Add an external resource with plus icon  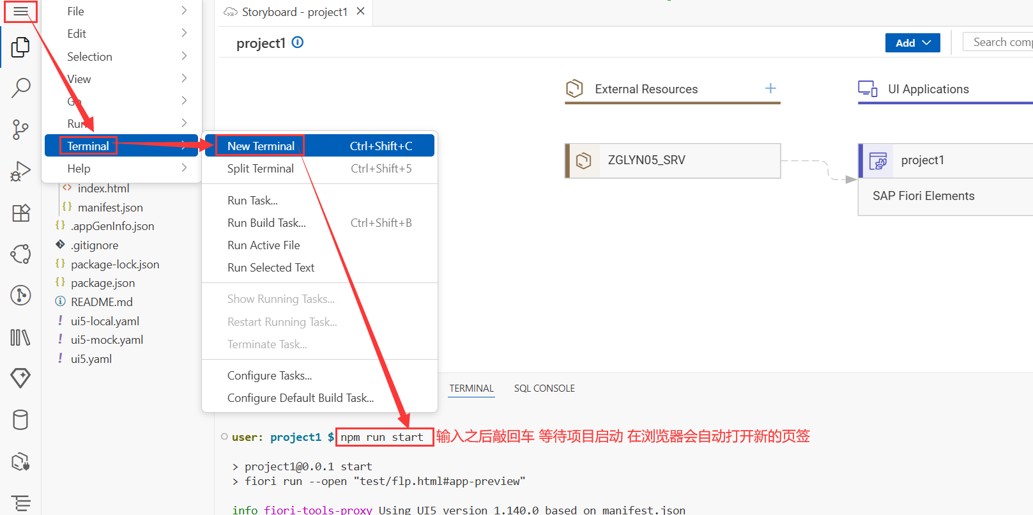(x=770, y=88)
